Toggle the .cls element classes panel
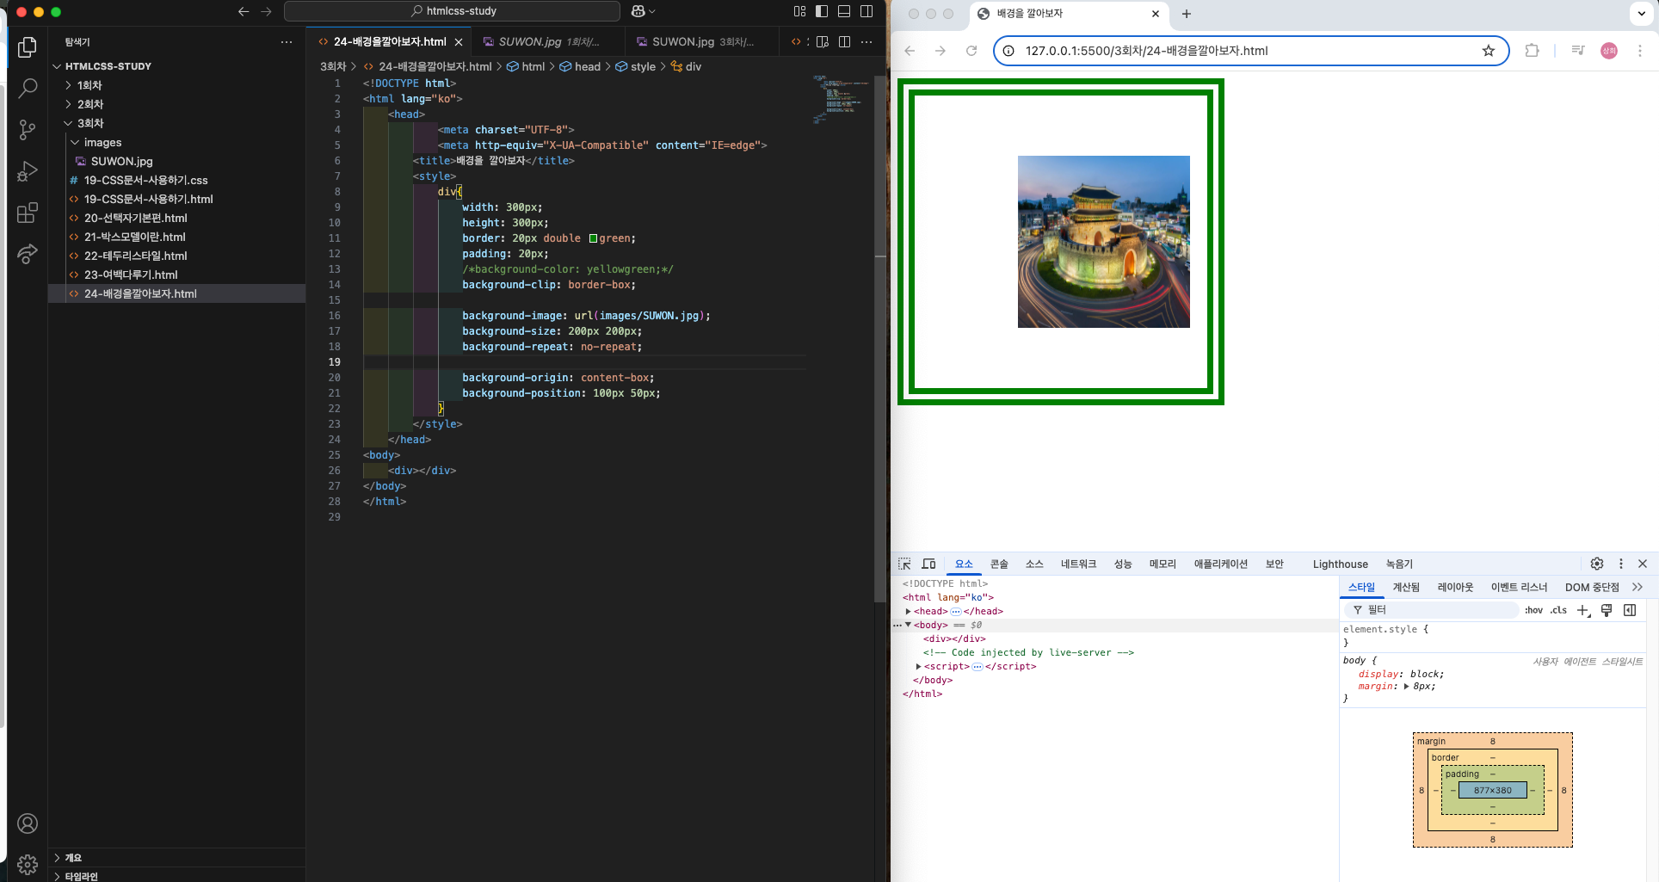1659x882 pixels. [1558, 610]
